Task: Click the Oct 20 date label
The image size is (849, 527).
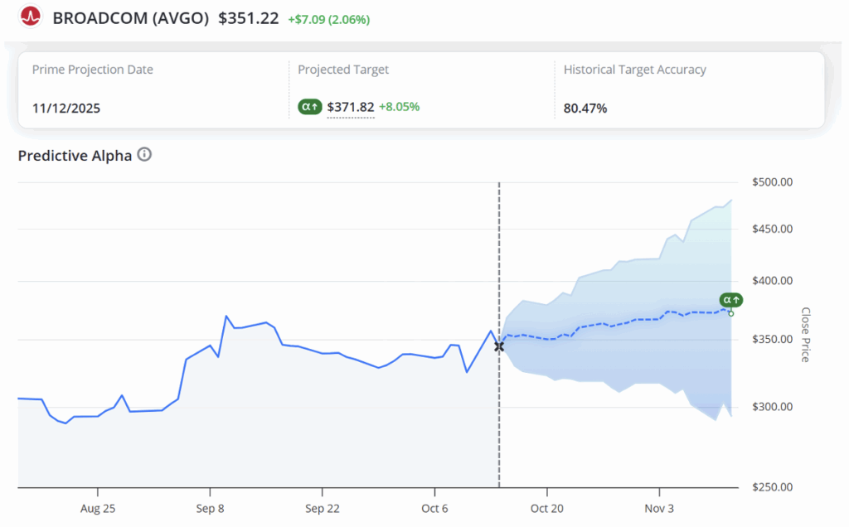Action: point(547,509)
